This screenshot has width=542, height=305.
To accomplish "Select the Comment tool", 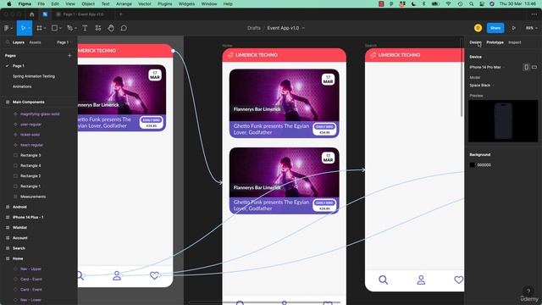I will 124,28.
